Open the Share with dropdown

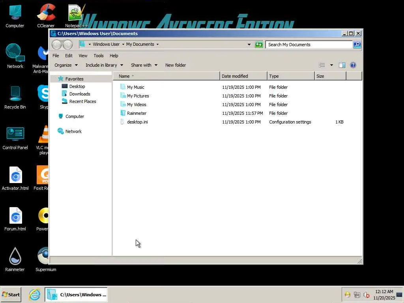(x=144, y=65)
